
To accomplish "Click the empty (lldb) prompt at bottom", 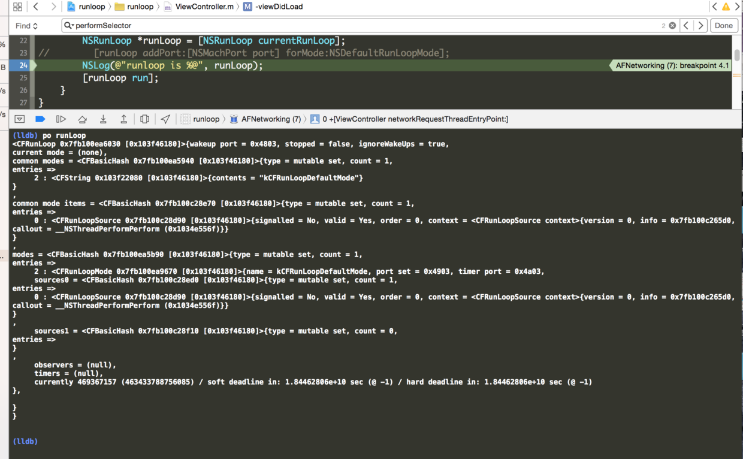I will (25, 441).
